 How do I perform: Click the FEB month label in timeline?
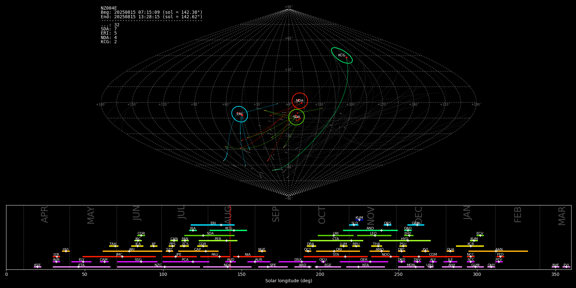pos(518,214)
